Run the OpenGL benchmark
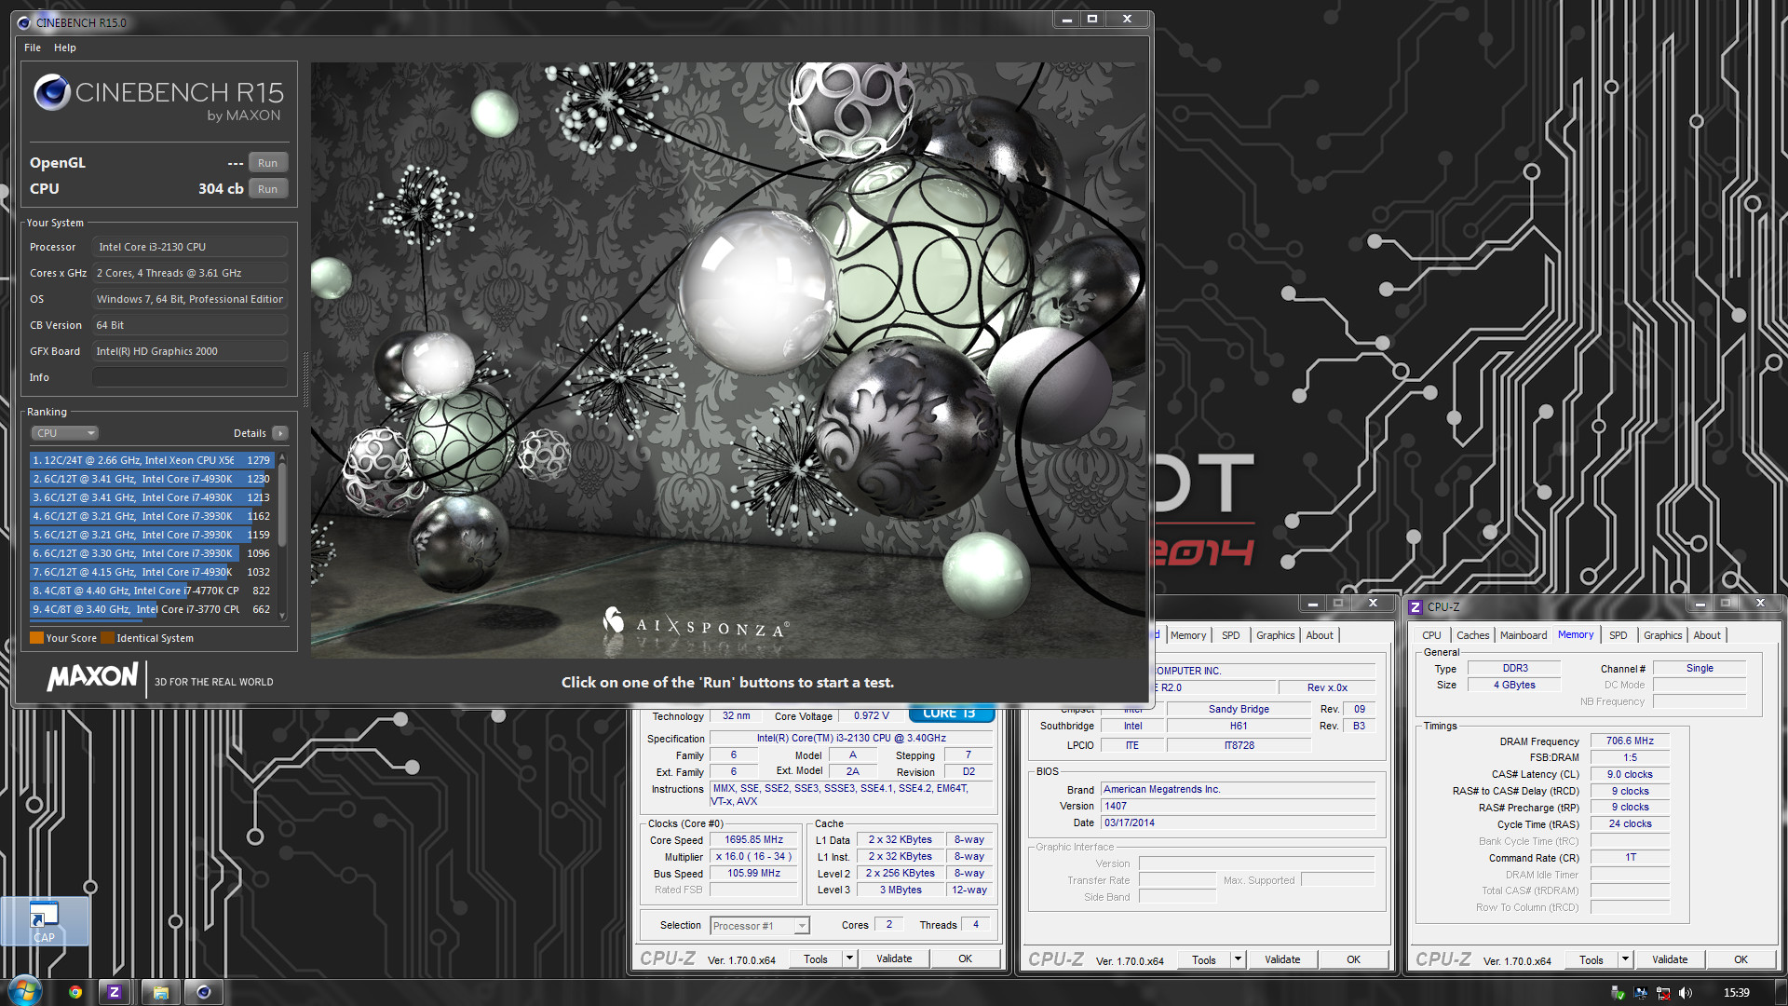Viewport: 1788px width, 1006px height. [x=268, y=163]
